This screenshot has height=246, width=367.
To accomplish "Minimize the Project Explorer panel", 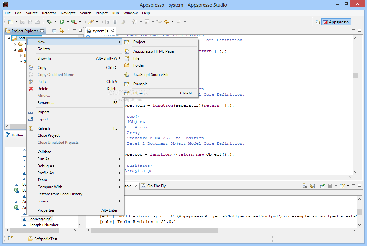I will (x=74, y=30).
